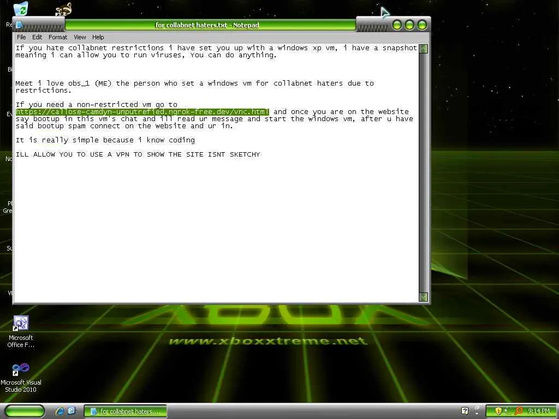
Task: Click the line 'It is really simple because i know coding'
Action: pos(105,140)
